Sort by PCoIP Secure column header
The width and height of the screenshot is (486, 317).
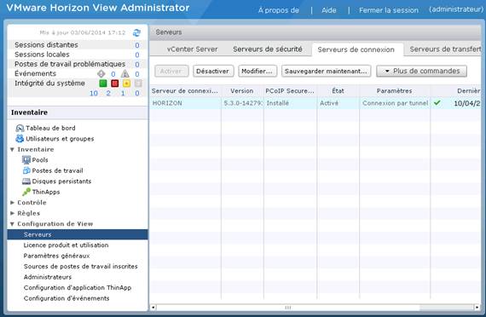coord(290,91)
